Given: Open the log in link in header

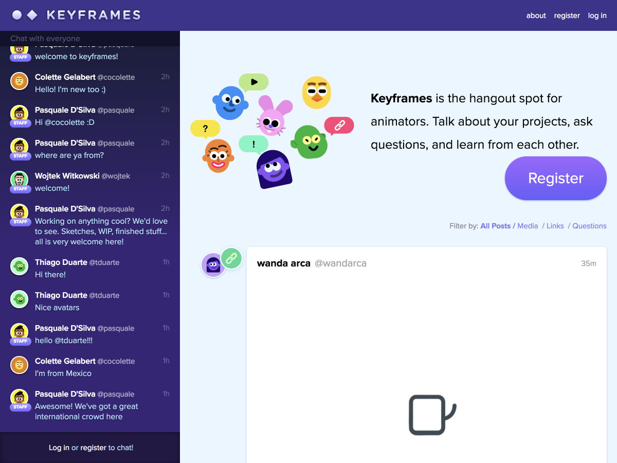Looking at the screenshot, I should pyautogui.click(x=597, y=15).
